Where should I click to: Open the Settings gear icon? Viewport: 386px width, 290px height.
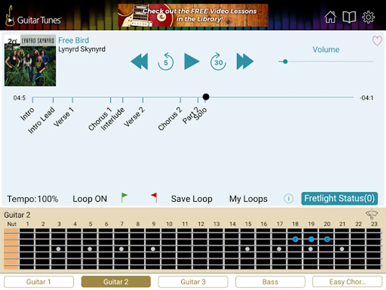tap(368, 17)
